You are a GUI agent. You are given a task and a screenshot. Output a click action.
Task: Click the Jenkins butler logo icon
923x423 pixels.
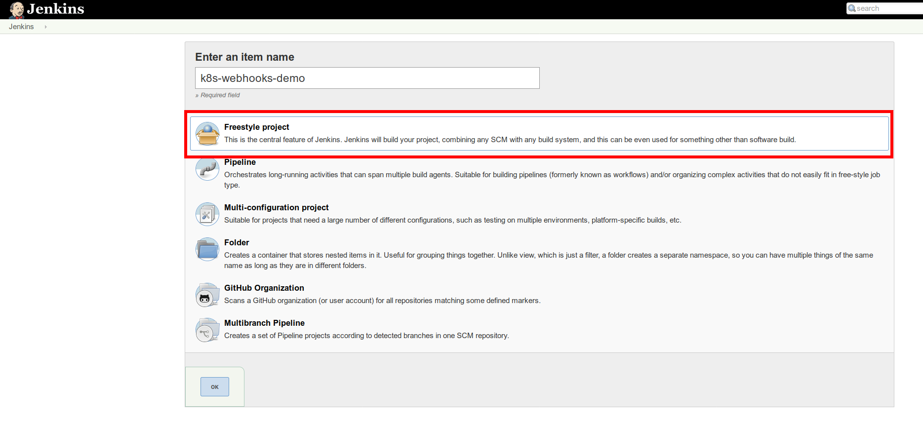click(x=17, y=9)
